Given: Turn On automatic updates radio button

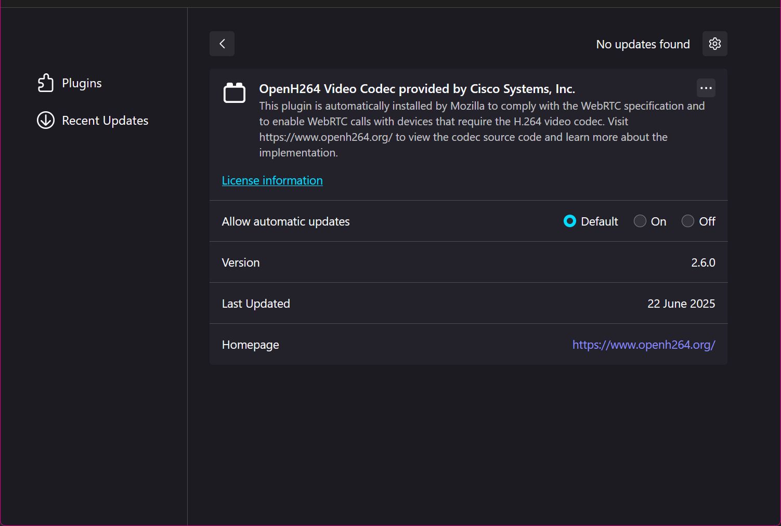Looking at the screenshot, I should [640, 221].
